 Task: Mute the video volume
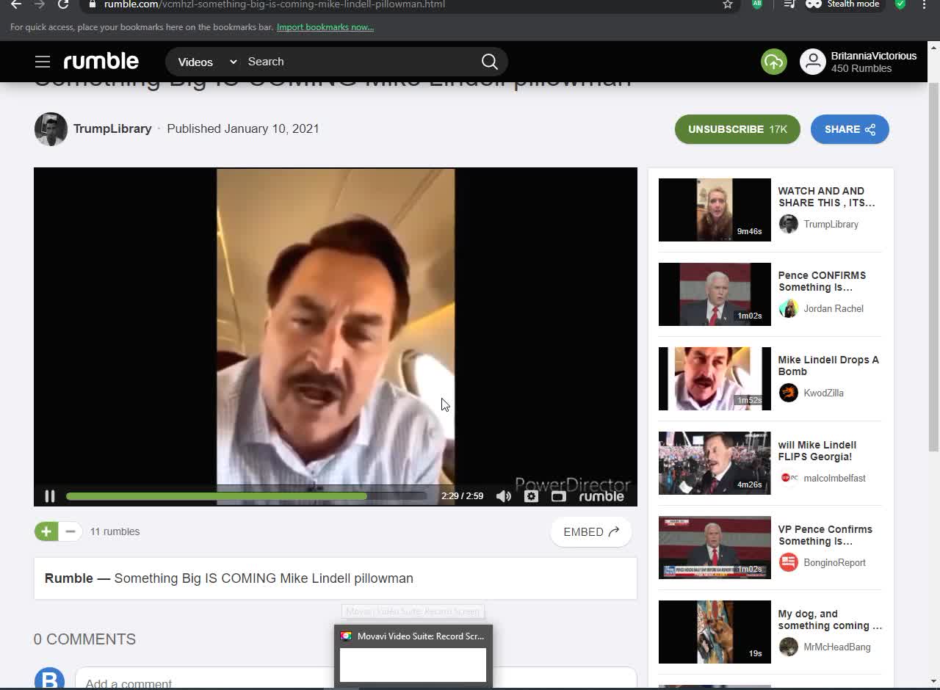(504, 496)
